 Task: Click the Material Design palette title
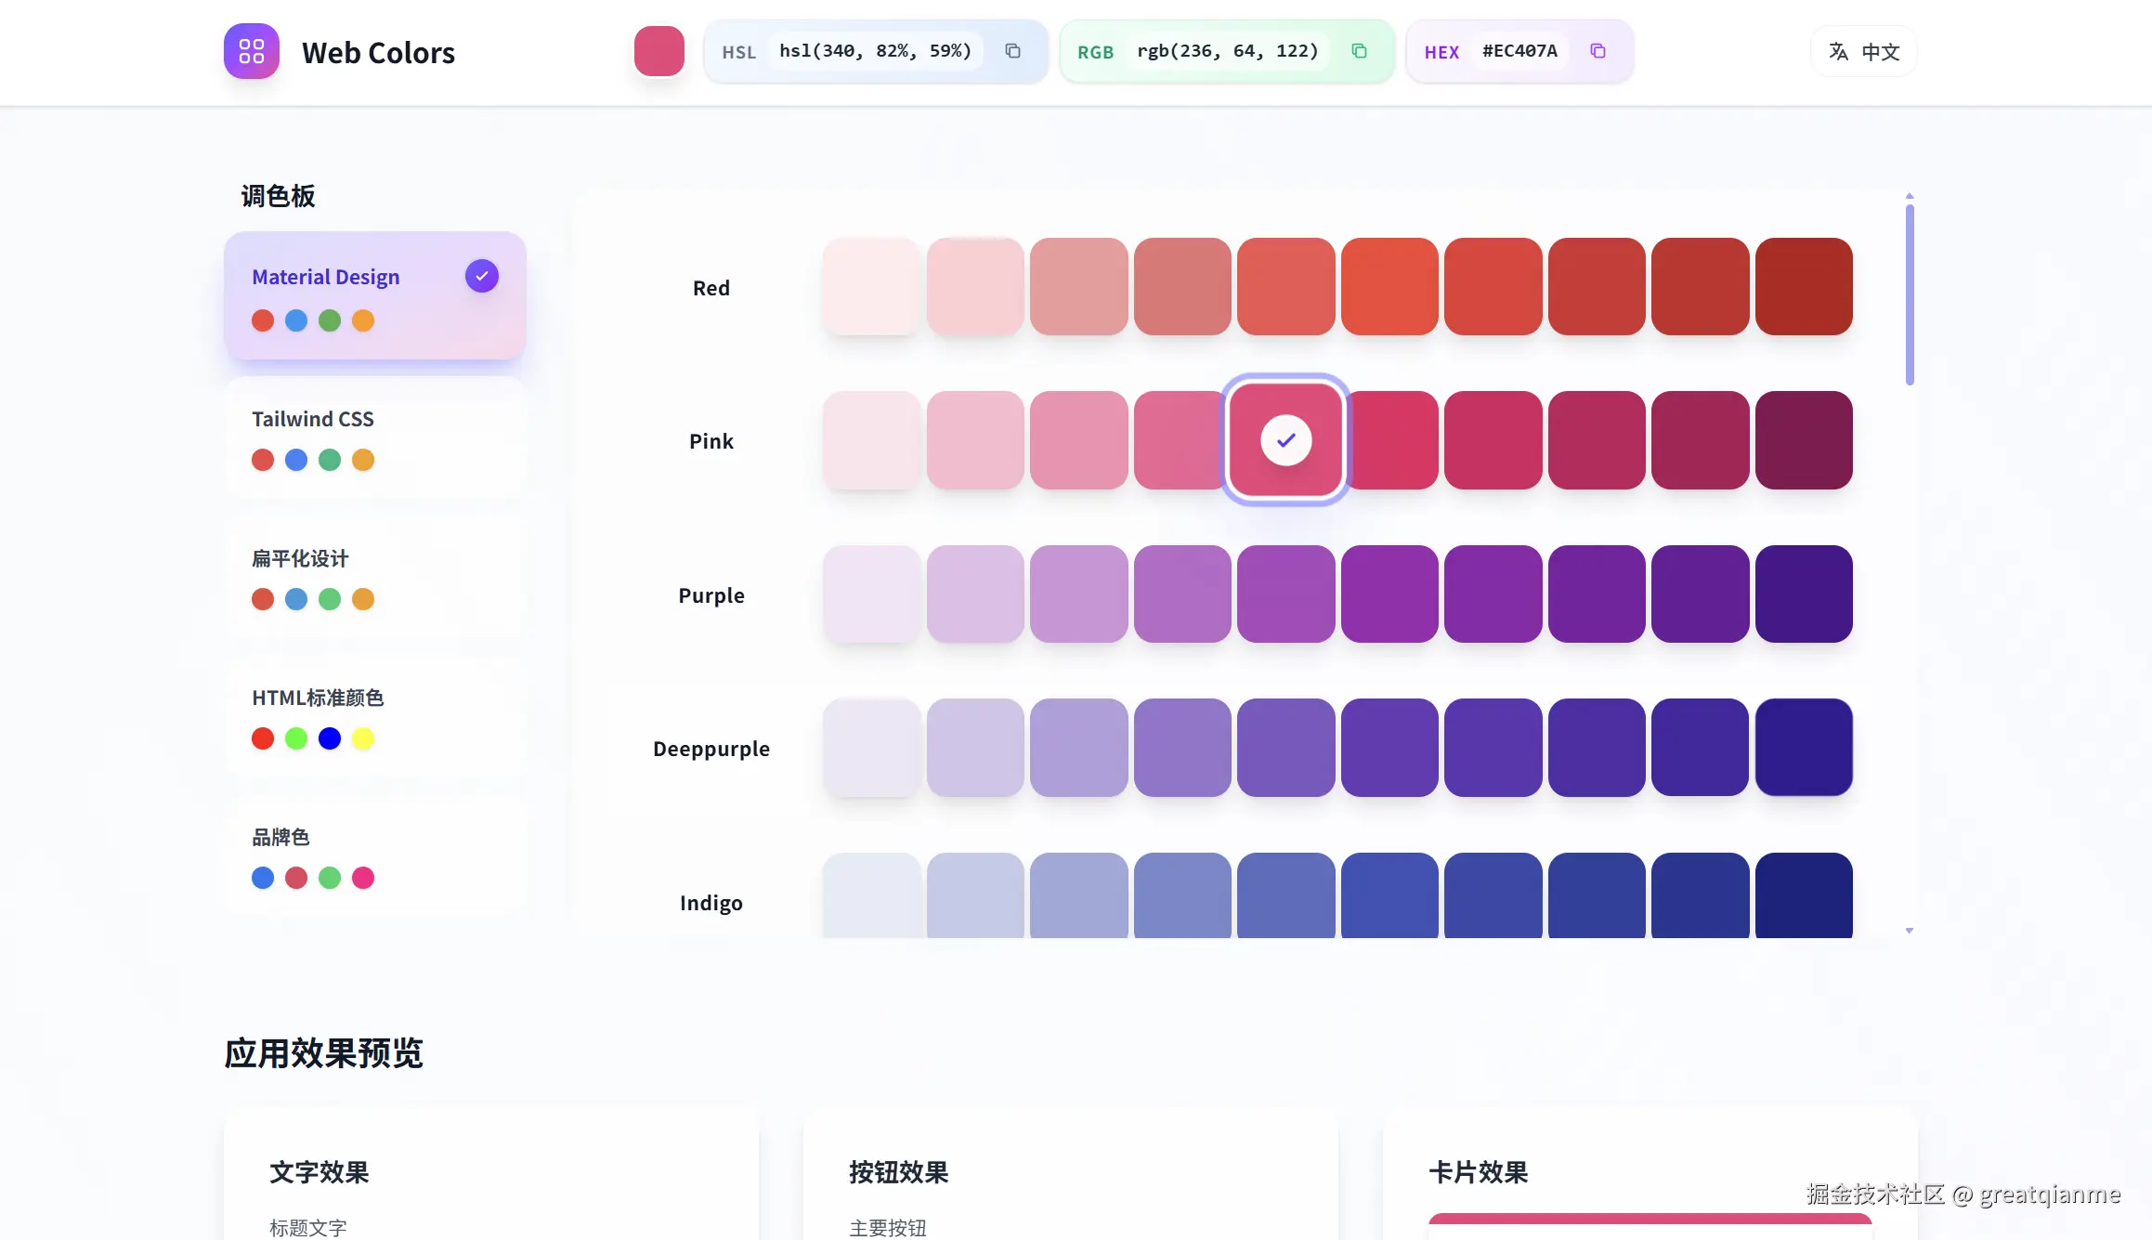tap(325, 276)
